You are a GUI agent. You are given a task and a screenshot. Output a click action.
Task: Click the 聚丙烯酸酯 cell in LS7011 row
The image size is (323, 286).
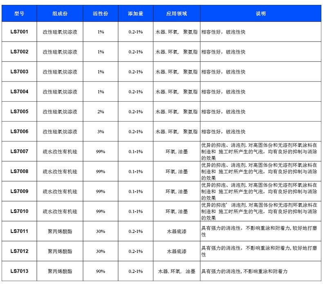tap(60, 231)
